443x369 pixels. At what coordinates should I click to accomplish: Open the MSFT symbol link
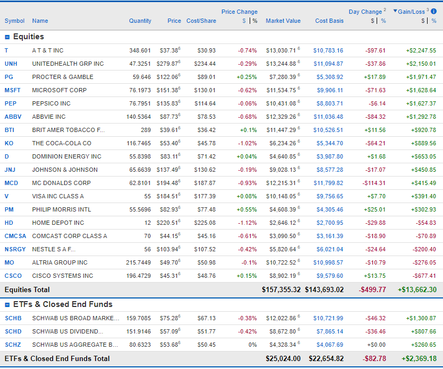coord(12,91)
